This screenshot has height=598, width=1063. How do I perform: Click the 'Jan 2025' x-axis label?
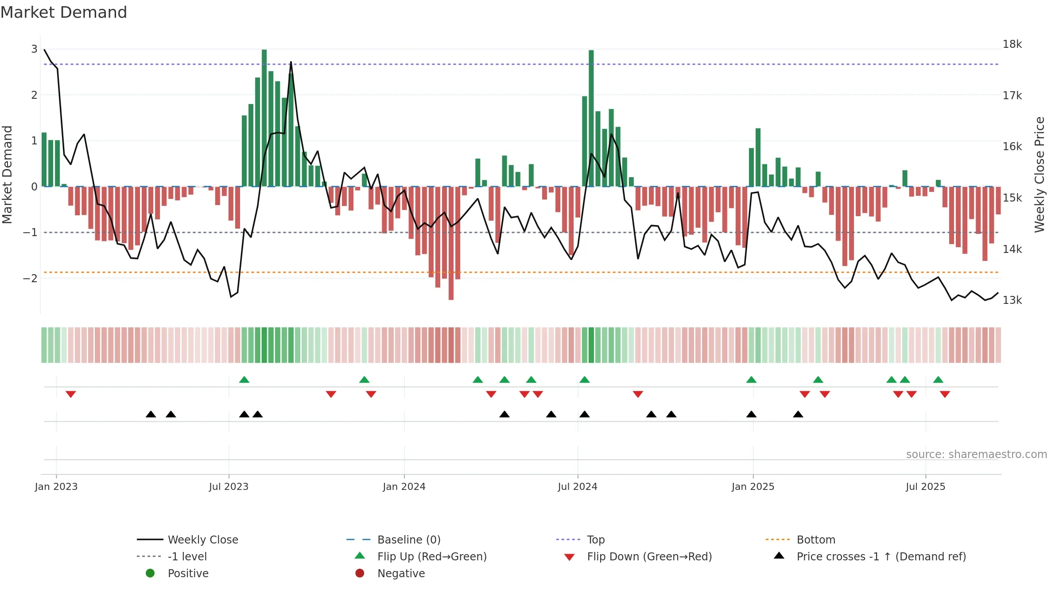tap(753, 486)
